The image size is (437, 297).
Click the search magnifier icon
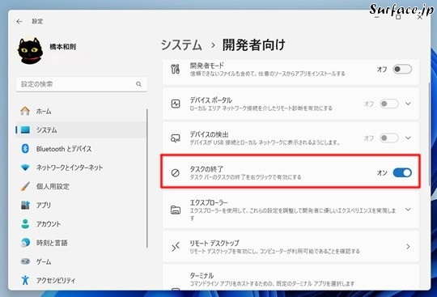138,84
